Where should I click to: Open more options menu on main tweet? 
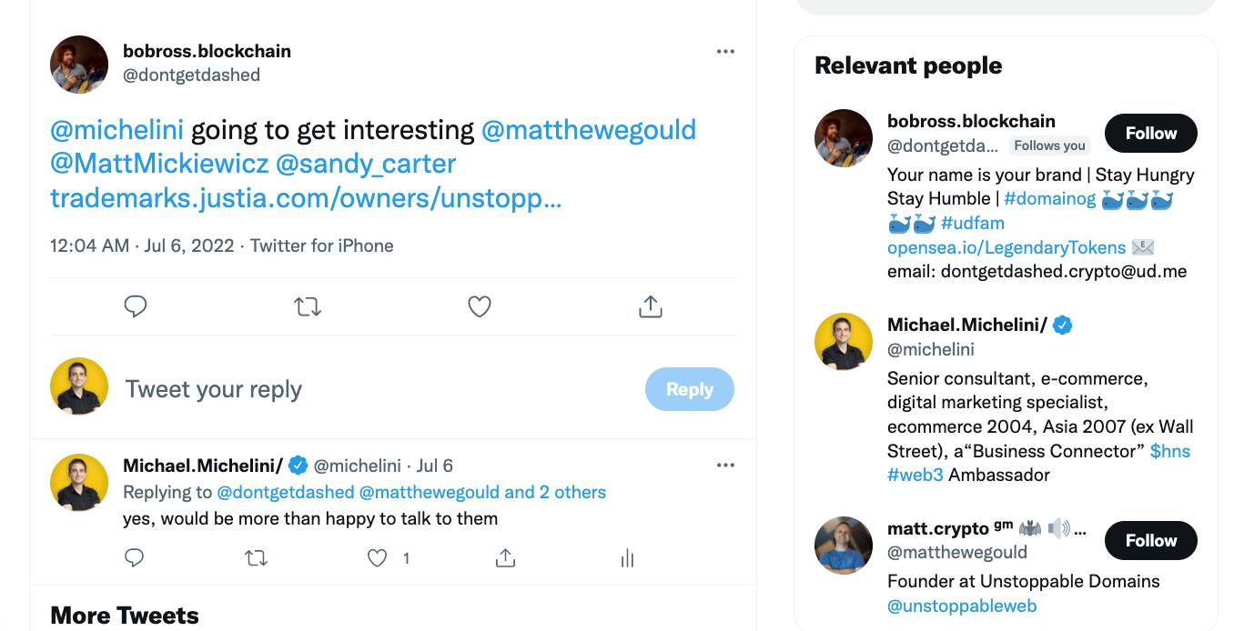(725, 52)
